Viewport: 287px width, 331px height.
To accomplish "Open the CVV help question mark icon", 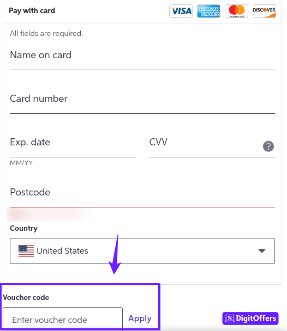I will (268, 146).
